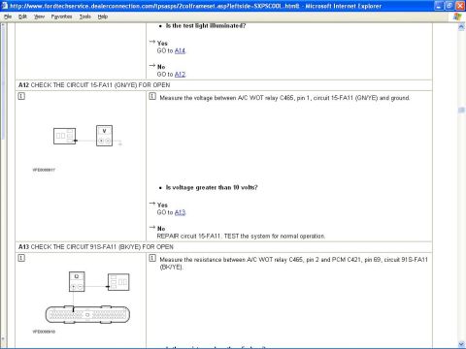Open the Help menu
The width and height of the screenshot is (466, 349).
pyautogui.click(x=103, y=16)
